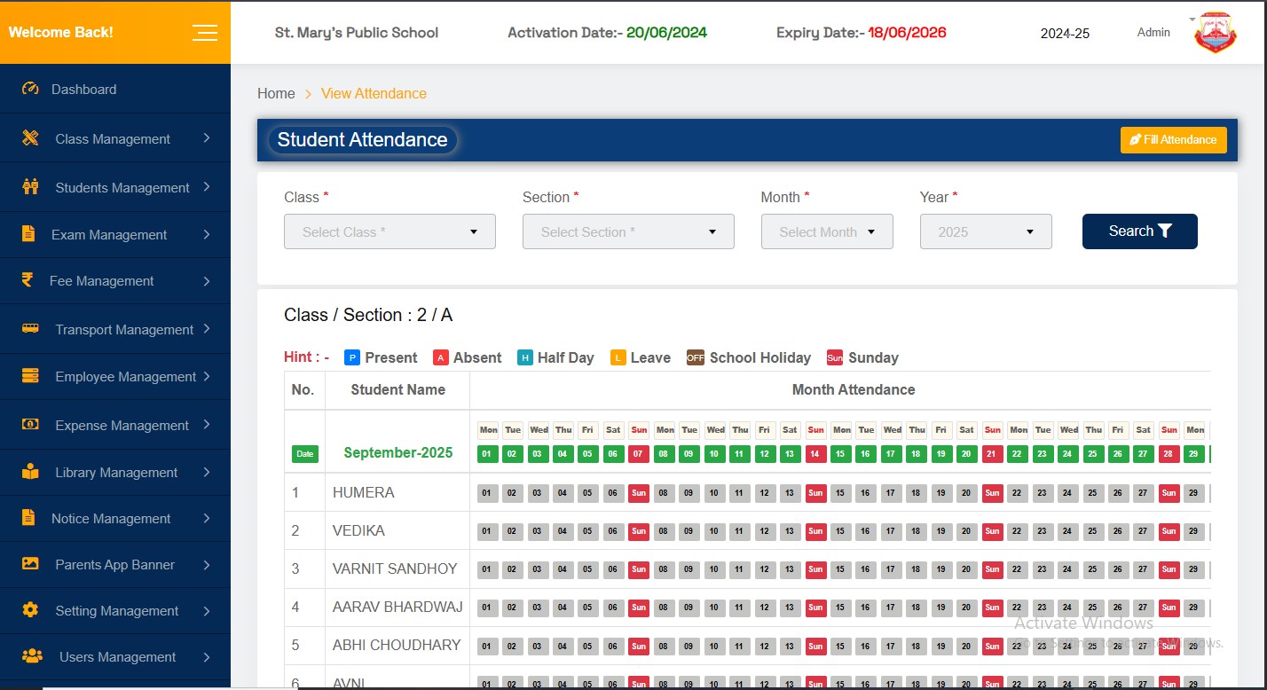1267x690 pixels.
Task: Open the Year dropdown showing 2025
Action: click(x=985, y=231)
